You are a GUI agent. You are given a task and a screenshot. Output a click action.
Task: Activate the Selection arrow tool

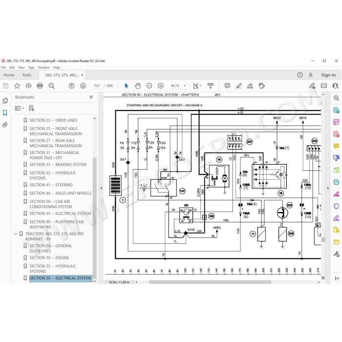click(x=126, y=85)
